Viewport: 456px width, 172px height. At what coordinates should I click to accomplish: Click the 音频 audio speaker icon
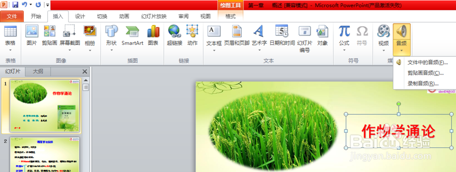coord(402,31)
